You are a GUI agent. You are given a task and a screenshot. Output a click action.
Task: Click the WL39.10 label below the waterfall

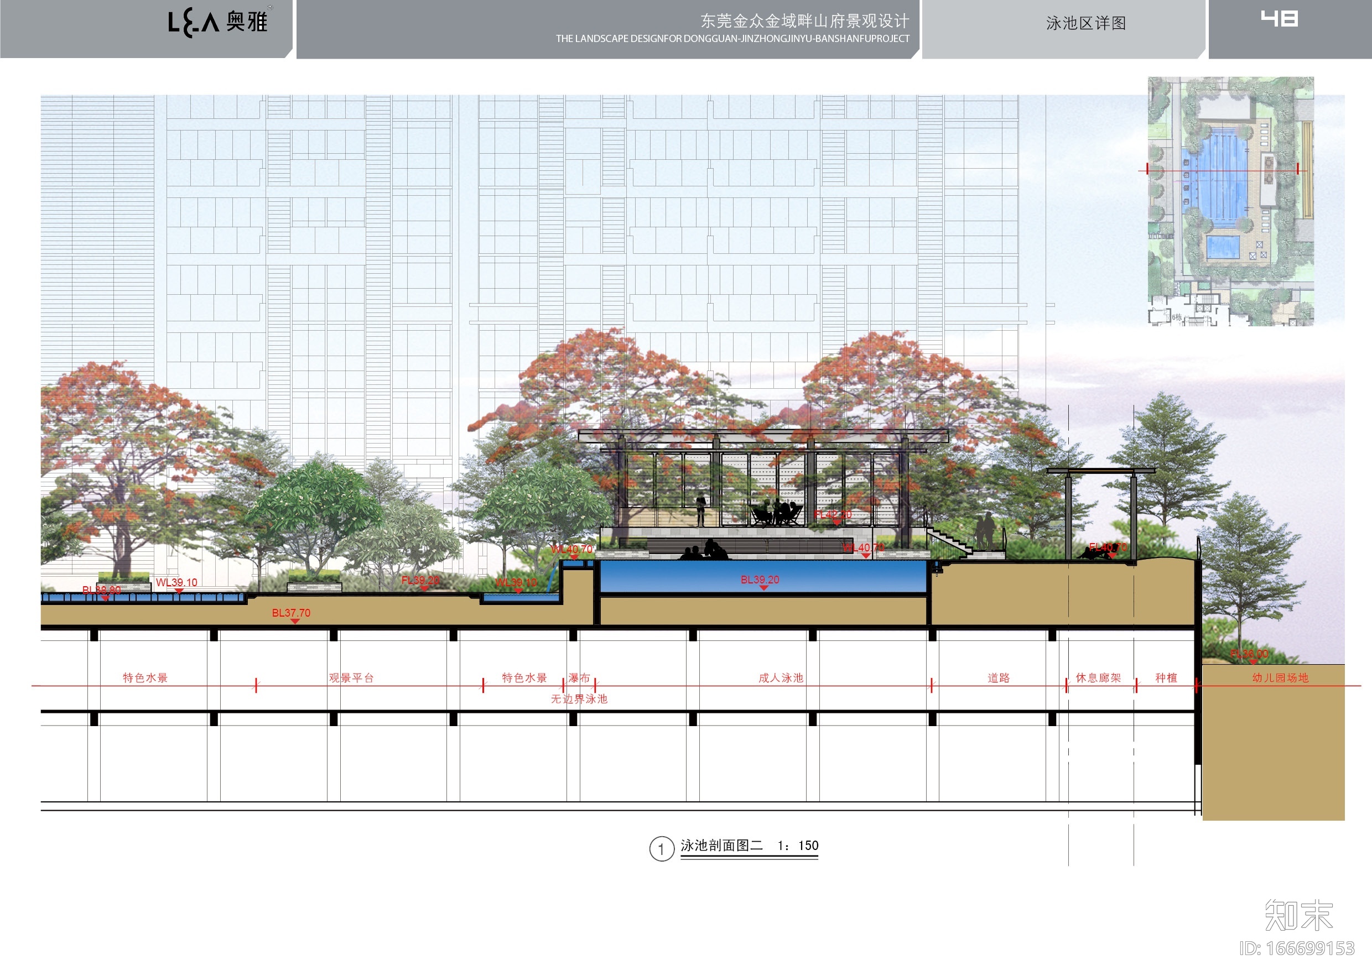click(x=516, y=583)
